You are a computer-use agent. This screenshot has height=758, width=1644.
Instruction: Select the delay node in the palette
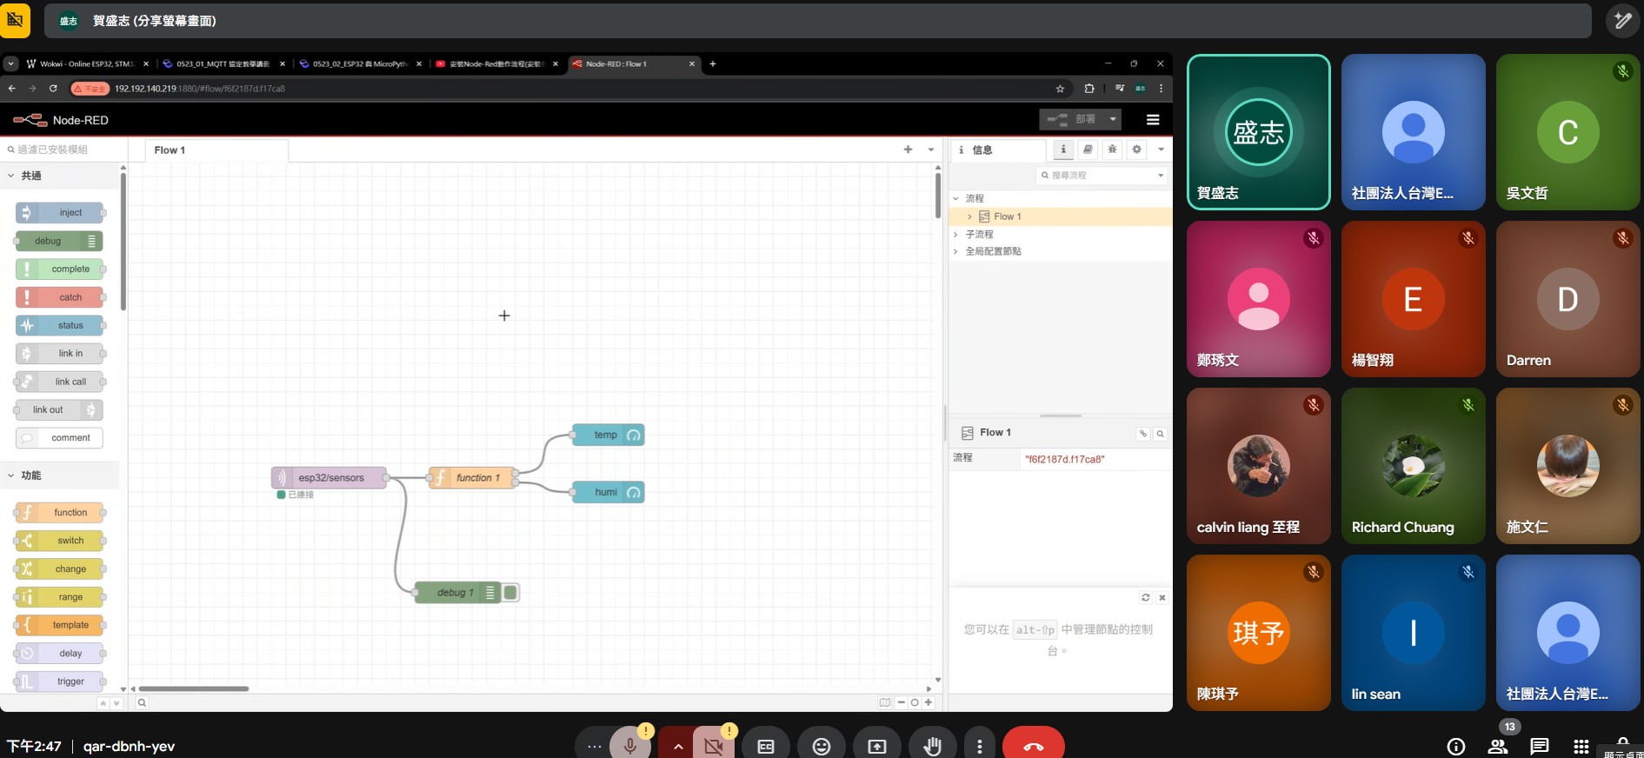click(x=59, y=654)
